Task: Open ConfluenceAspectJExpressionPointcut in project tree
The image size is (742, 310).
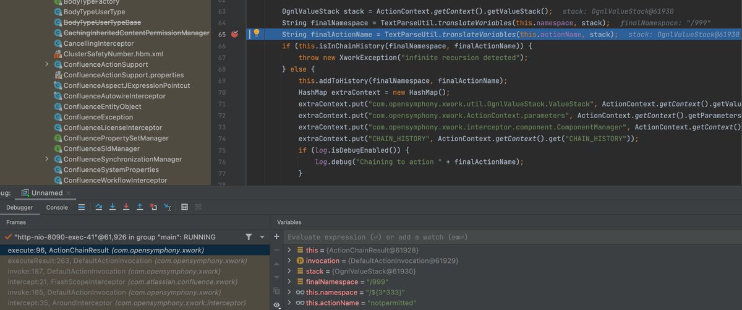Action: pyautogui.click(x=127, y=85)
